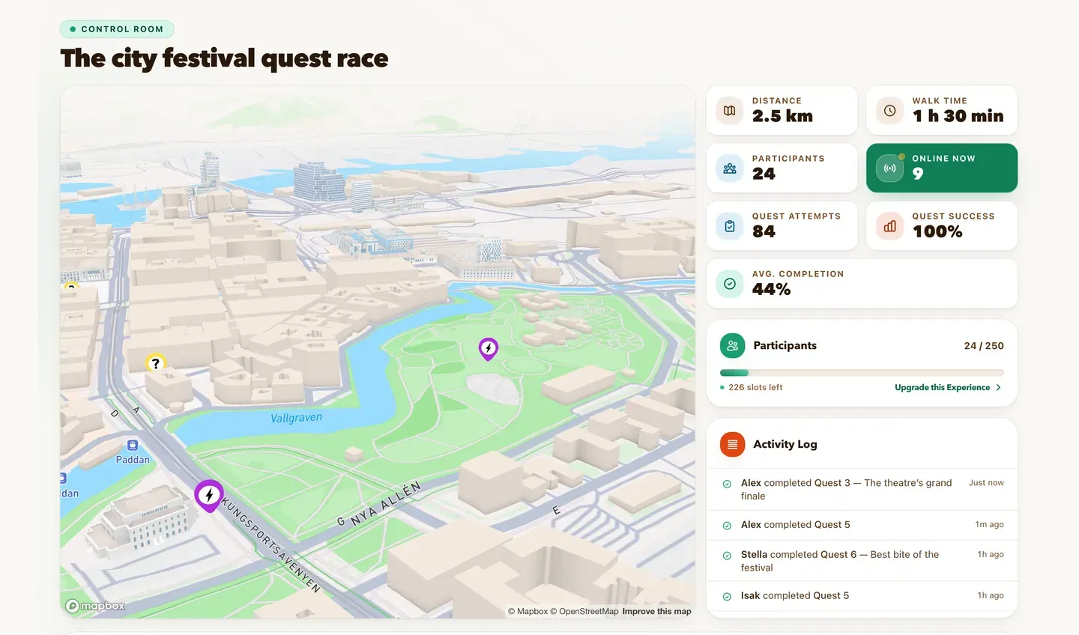Click check icon beside Alex completed Quest 3
This screenshot has width=1079, height=635.
[727, 484]
